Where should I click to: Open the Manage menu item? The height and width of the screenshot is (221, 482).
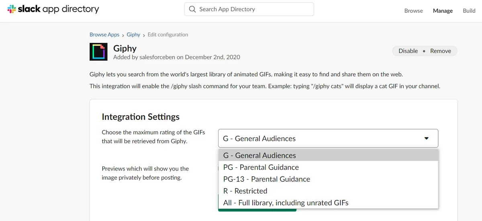(443, 11)
